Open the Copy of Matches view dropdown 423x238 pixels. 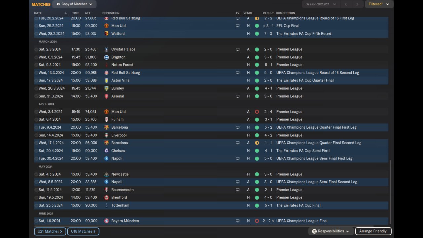point(74,4)
